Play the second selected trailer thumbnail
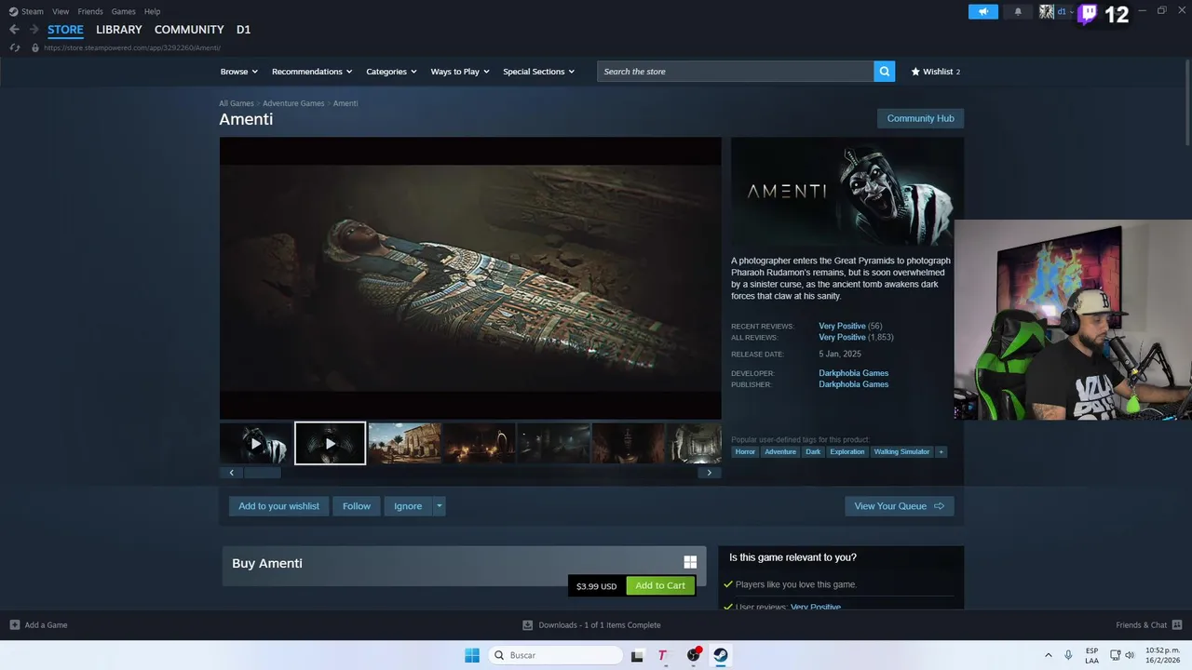Screen dimensions: 1192x670 click(331, 444)
